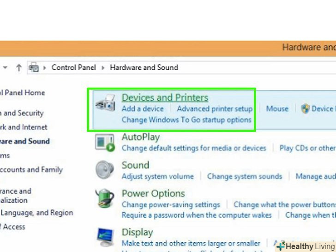Image resolution: width=336 pixels, height=252 pixels.
Task: Click Make text and other items larger or smaller
Action: pyautogui.click(x=191, y=243)
